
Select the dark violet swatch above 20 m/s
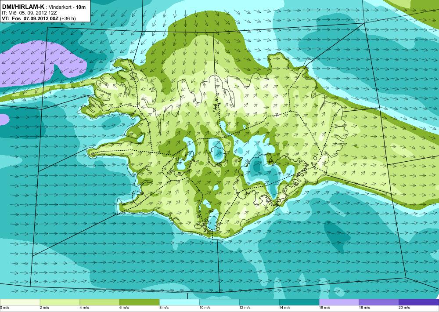pos(419,302)
